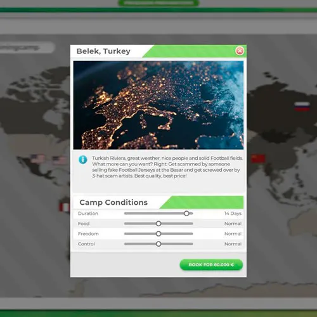Select the left USA flag marker

click(38, 159)
